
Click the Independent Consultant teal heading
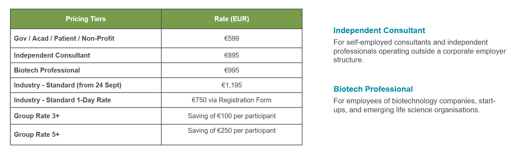click(379, 30)
